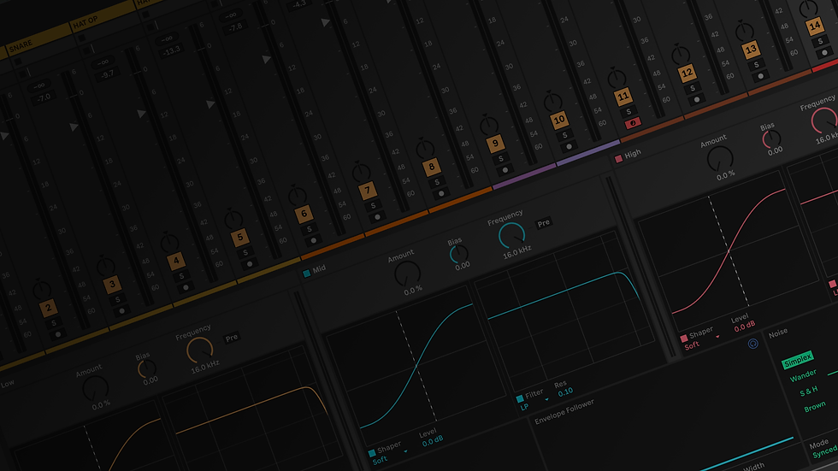The width and height of the screenshot is (838, 471).
Task: Arm track 10 for recording
Action: 569,146
